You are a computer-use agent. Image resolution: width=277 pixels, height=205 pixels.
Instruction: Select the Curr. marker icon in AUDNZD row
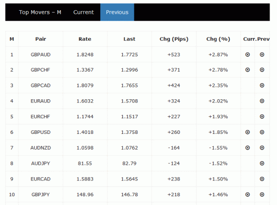(x=247, y=148)
